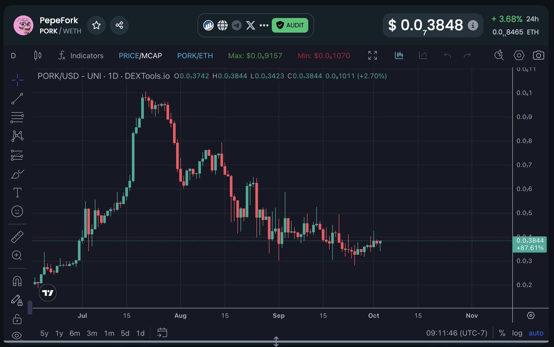554x347 pixels.
Task: Open the Indicators menu
Action: (x=81, y=55)
